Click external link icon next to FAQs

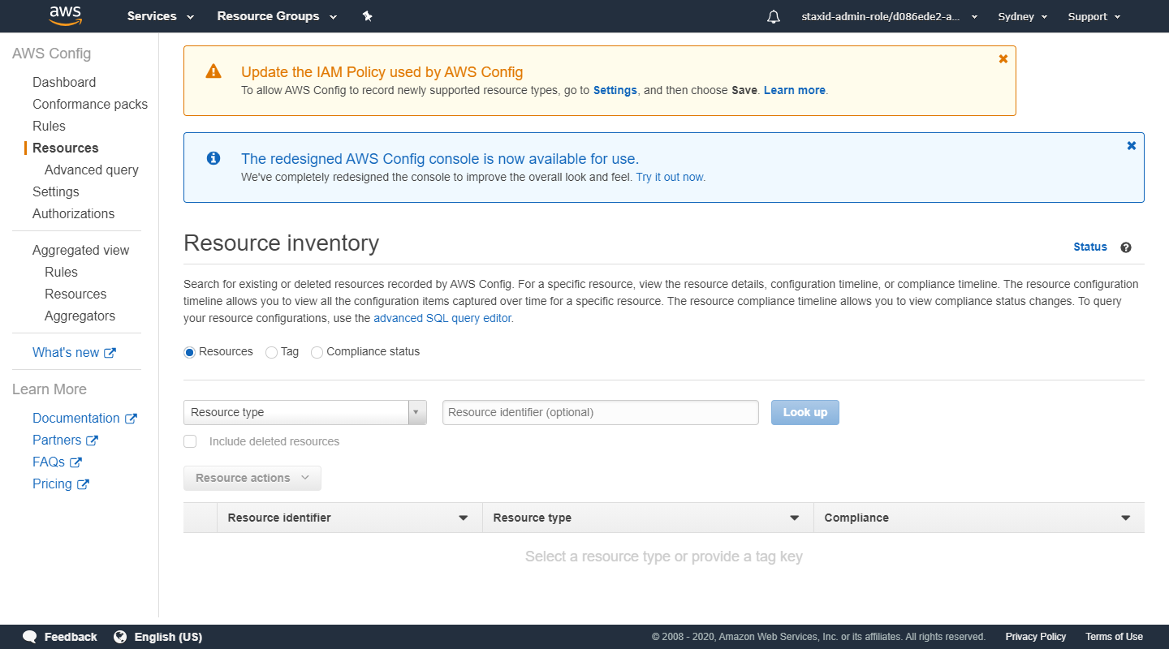coord(75,462)
